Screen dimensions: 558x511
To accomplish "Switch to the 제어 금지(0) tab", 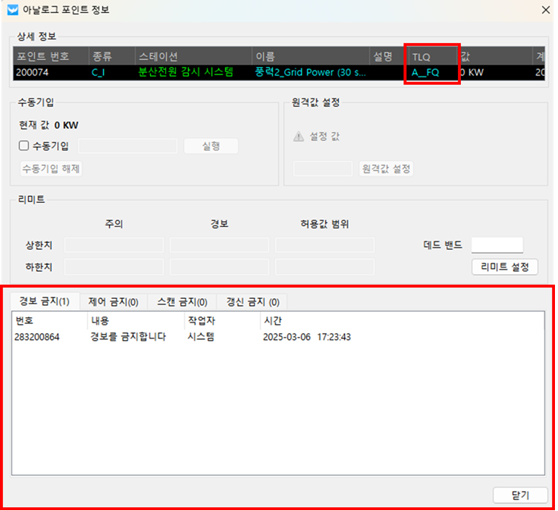I will (x=113, y=302).
